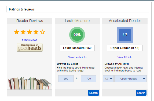Switch to the Ratings & reviews tab
Screen dimensions: 154x101
click(x=22, y=9)
